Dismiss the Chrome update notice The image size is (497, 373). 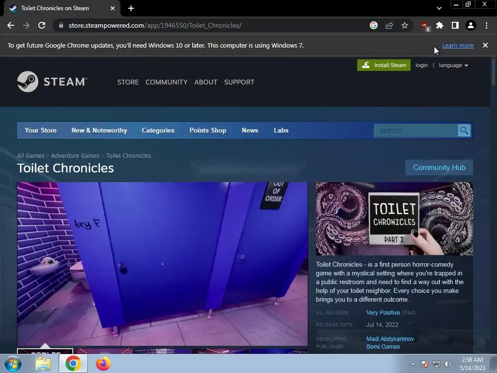[x=485, y=45]
